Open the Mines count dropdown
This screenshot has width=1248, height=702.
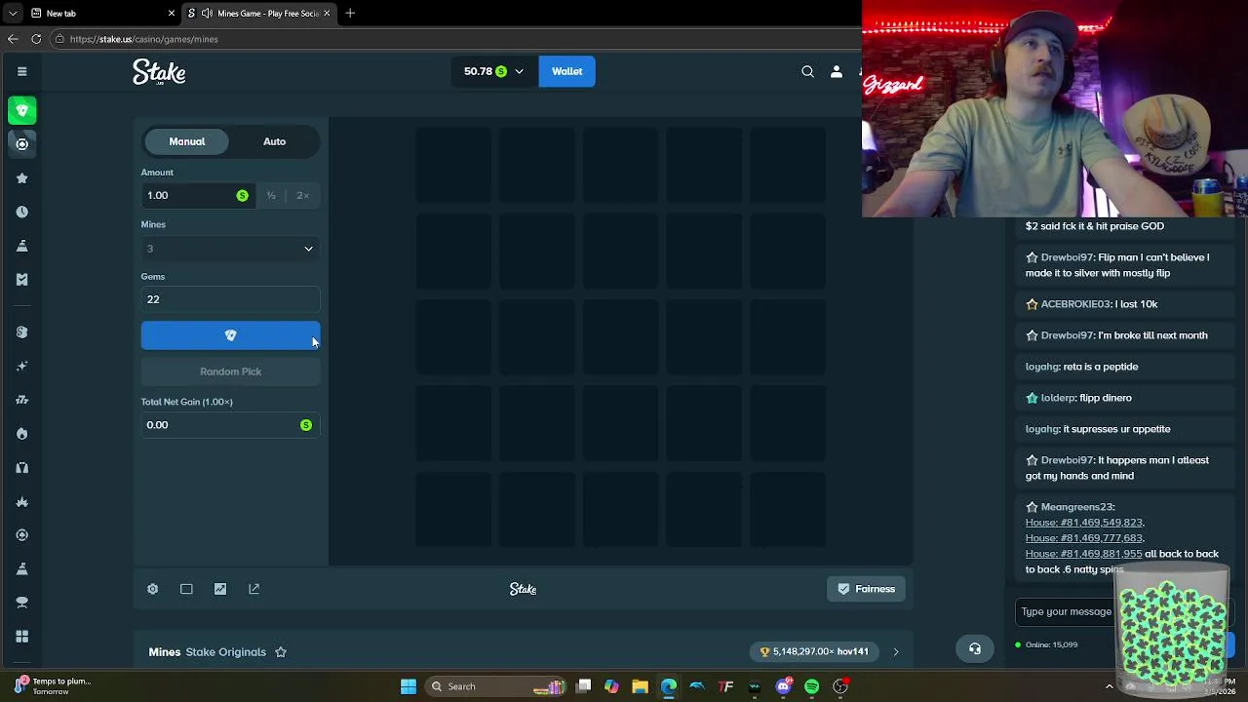[230, 249]
